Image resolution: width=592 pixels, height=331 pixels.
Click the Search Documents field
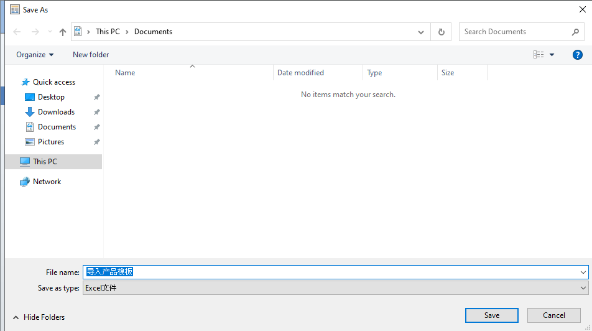(516, 32)
